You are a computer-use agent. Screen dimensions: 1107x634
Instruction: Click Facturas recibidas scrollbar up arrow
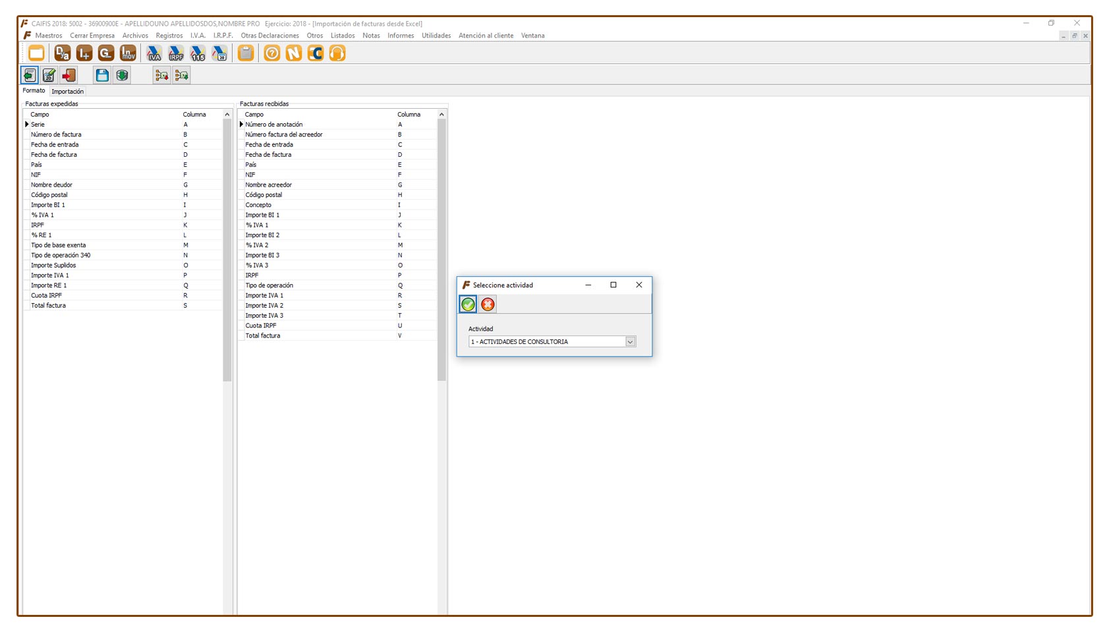441,115
